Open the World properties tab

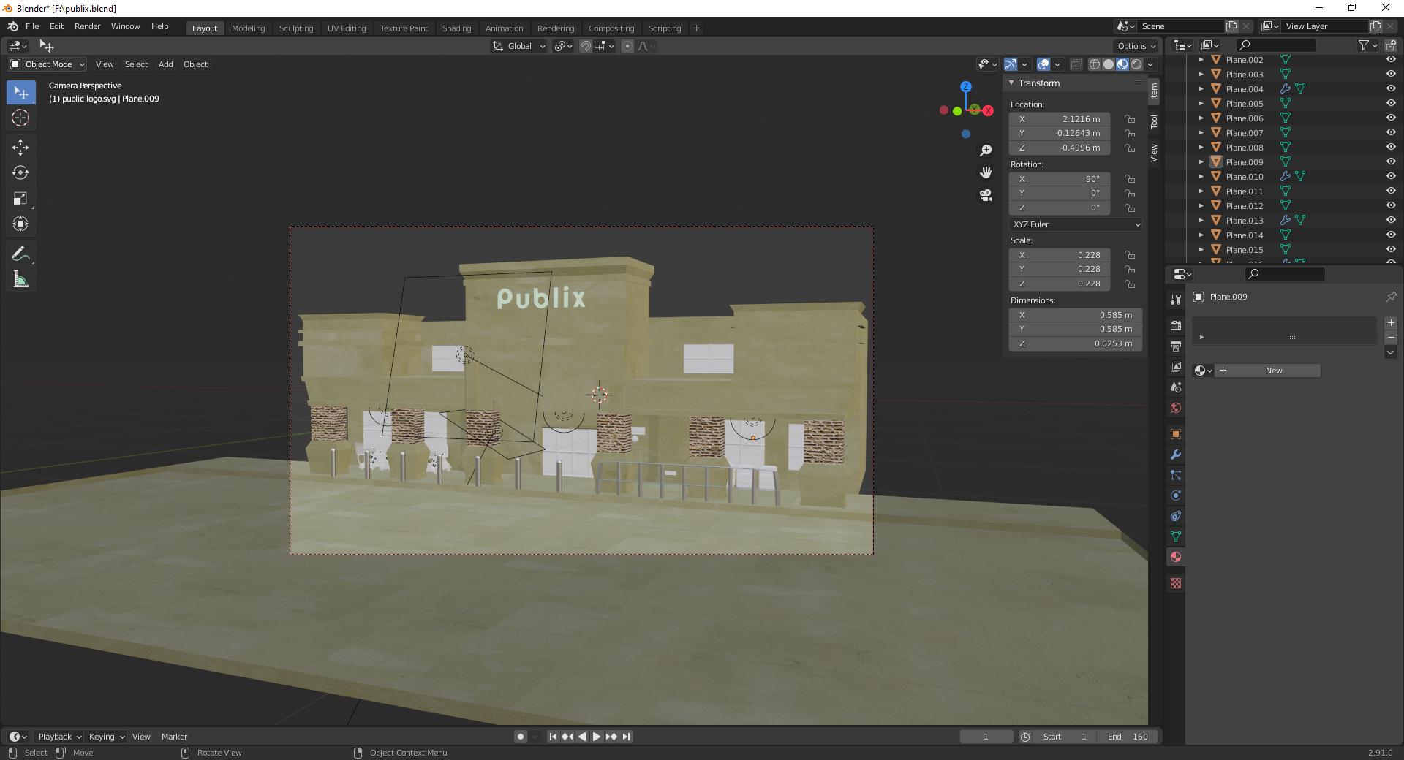point(1175,408)
